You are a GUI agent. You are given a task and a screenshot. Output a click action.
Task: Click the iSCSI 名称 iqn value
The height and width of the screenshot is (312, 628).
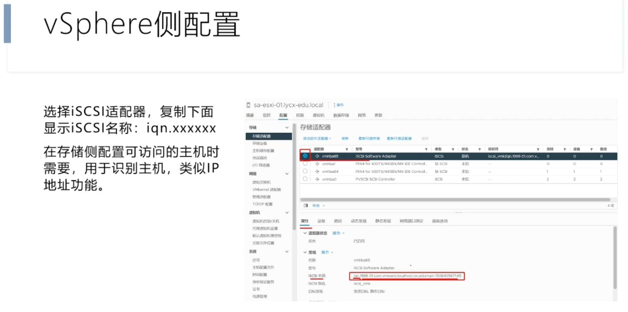pos(407,276)
